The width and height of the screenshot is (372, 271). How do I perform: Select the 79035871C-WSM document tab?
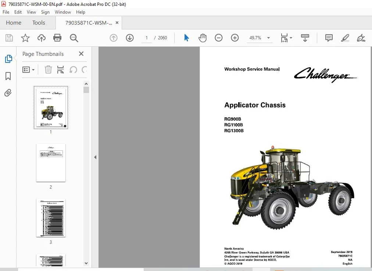point(89,23)
